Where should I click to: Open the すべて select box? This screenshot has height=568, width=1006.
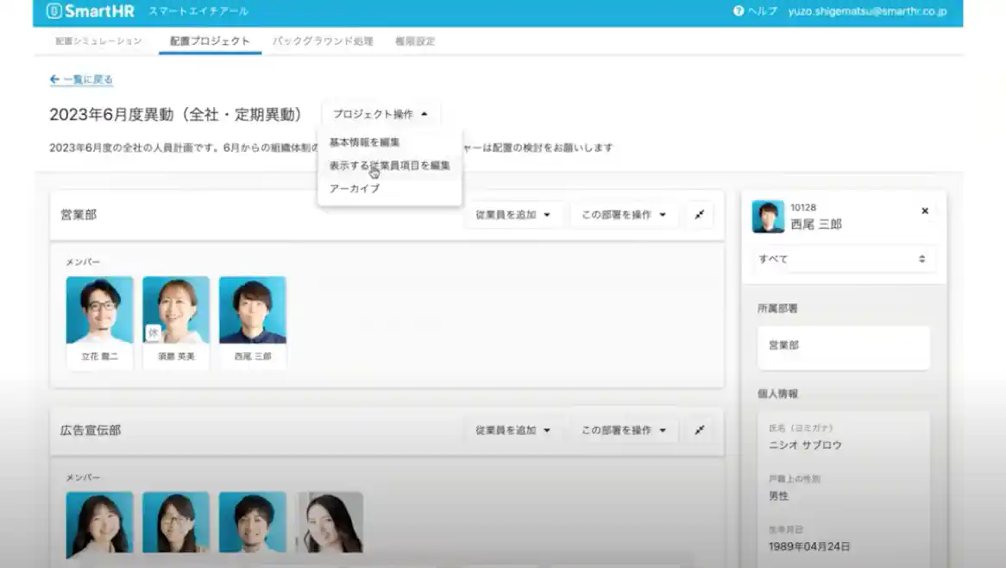click(x=843, y=259)
